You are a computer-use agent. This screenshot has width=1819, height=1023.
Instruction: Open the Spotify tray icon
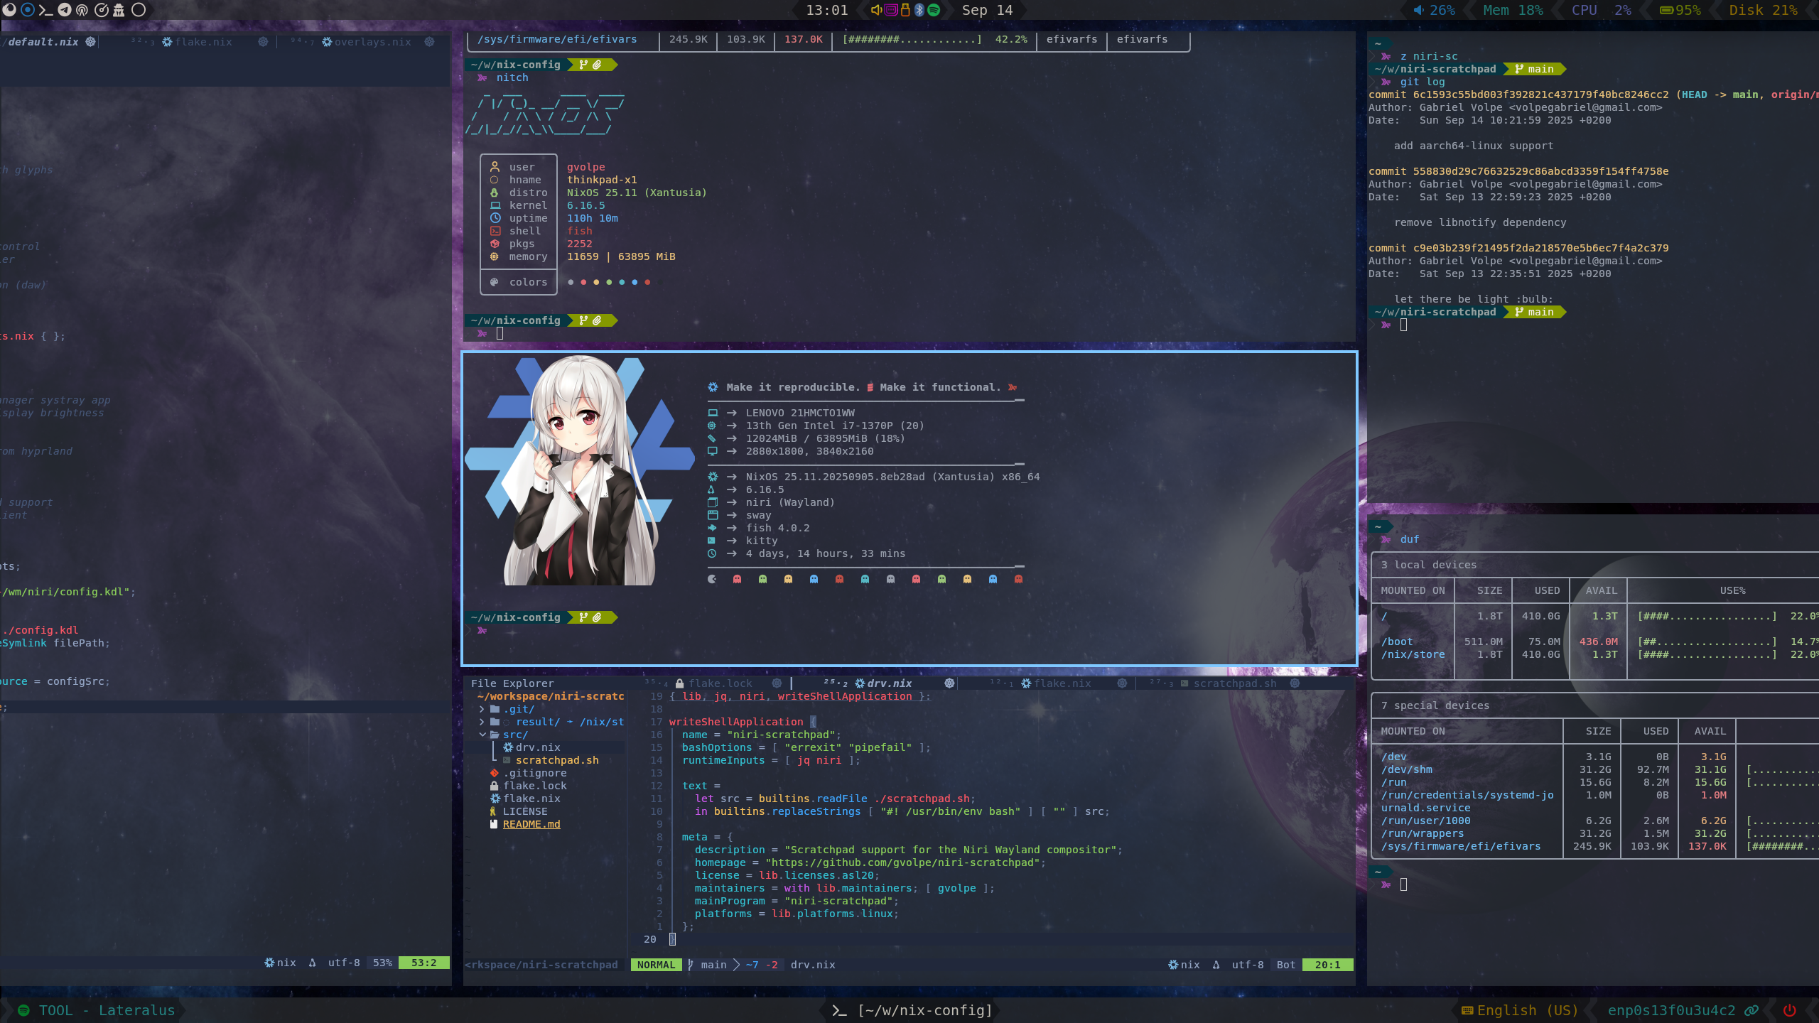pos(934,10)
